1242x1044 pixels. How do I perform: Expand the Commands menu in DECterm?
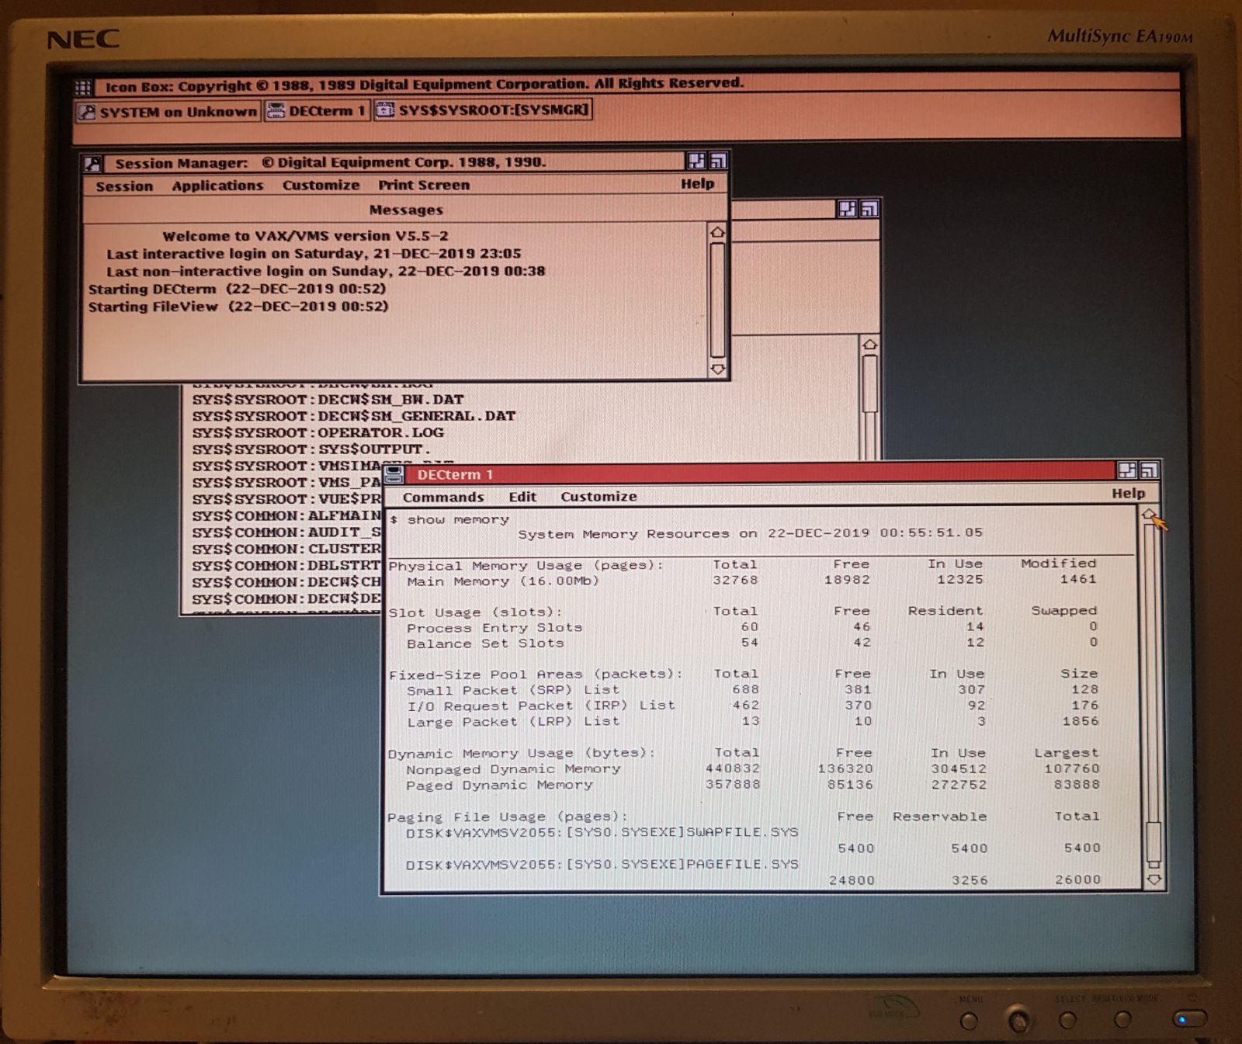coord(443,497)
